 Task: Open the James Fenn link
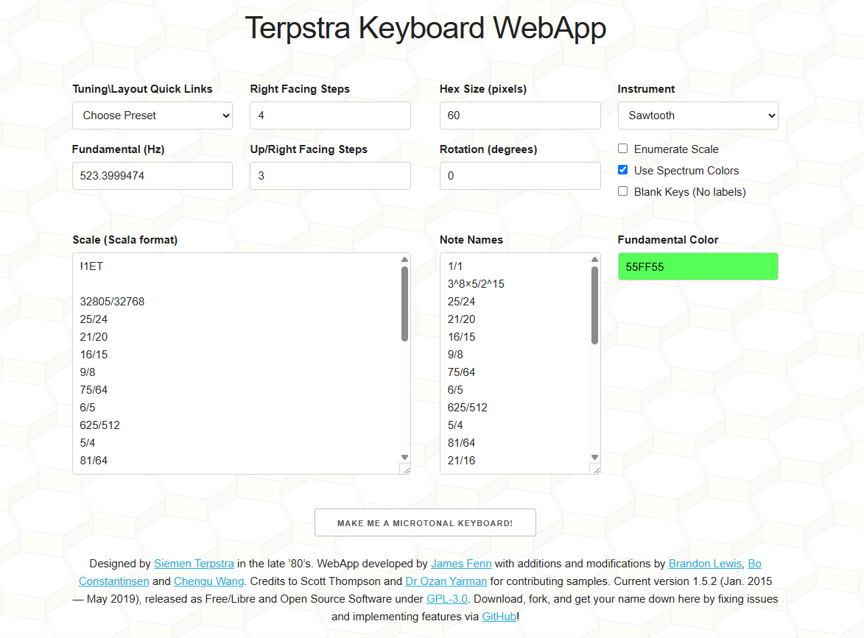(461, 564)
